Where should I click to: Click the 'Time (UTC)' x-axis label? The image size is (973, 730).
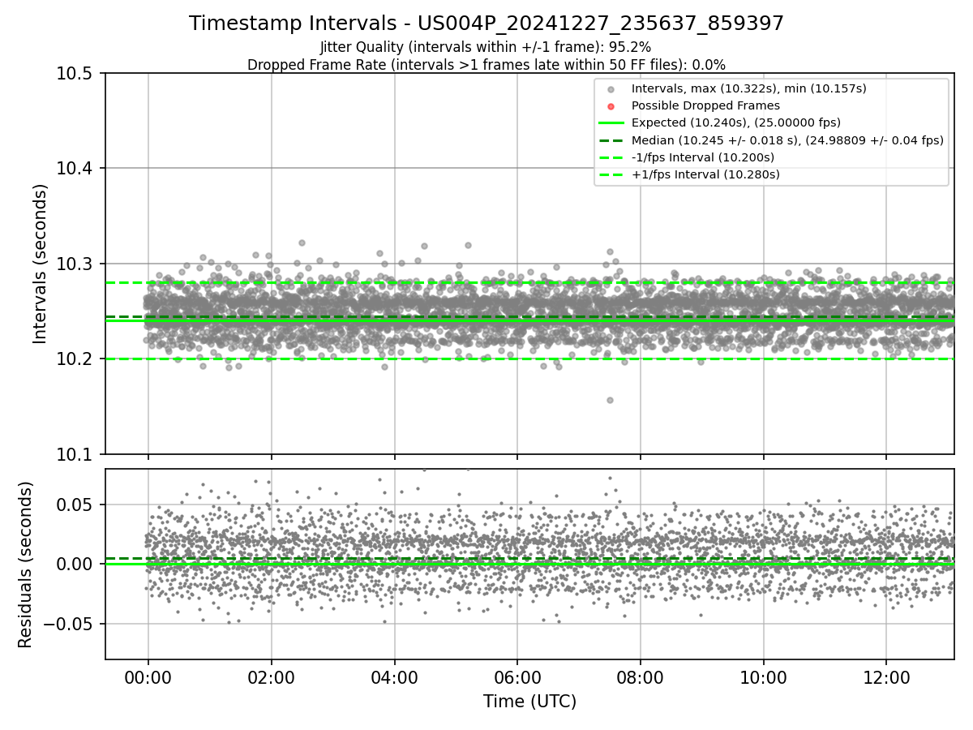pyautogui.click(x=529, y=702)
